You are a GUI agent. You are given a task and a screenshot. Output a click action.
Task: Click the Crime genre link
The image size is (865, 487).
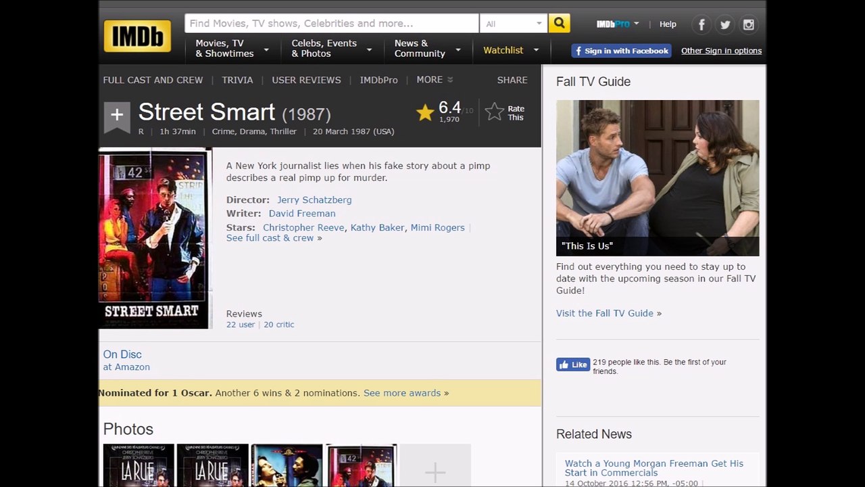(224, 132)
